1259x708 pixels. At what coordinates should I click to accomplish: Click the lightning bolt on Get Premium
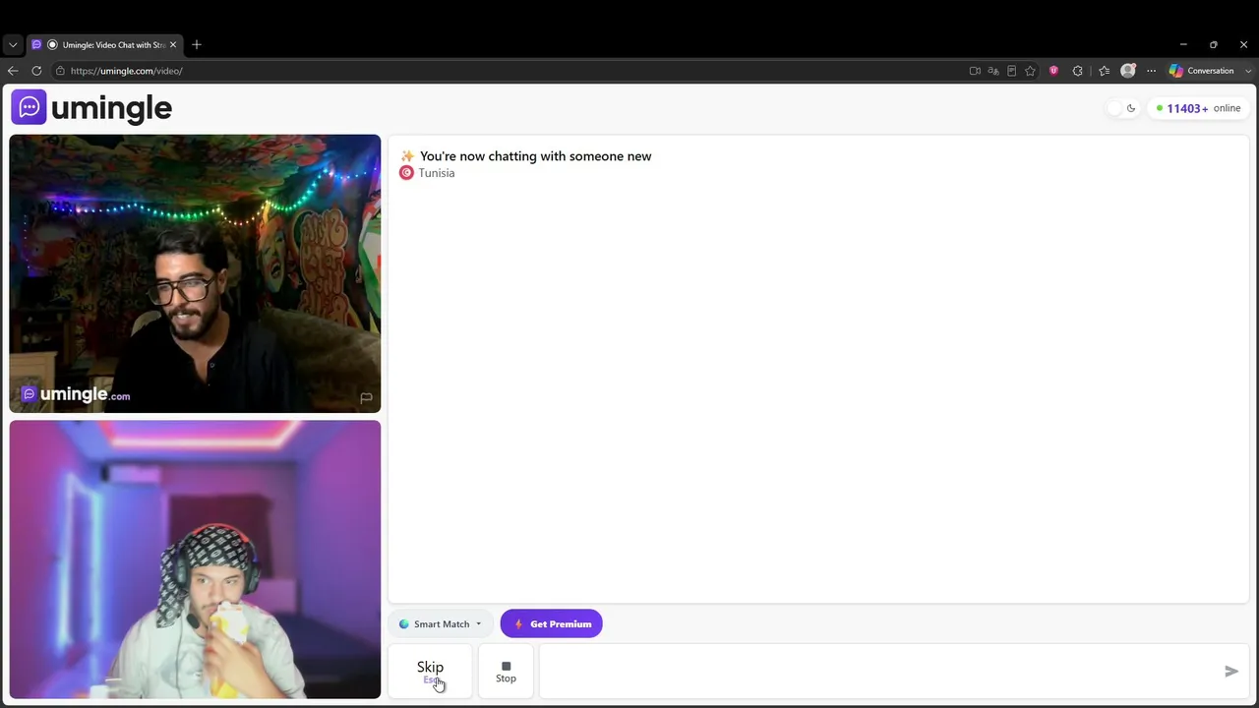coord(518,624)
